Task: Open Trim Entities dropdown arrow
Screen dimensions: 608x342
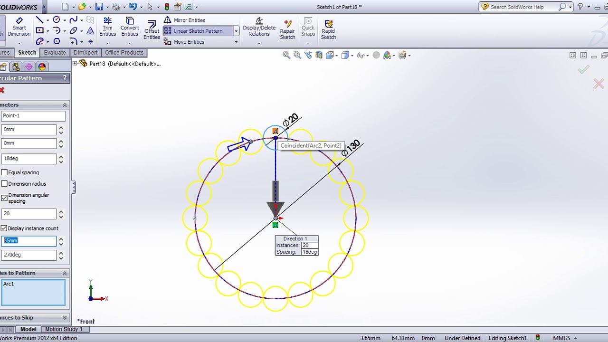Action: pyautogui.click(x=107, y=43)
